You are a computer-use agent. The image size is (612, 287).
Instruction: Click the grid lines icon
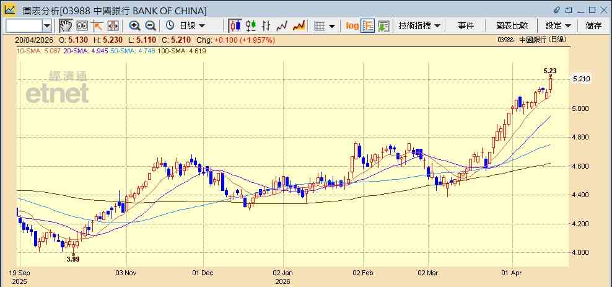[320, 26]
